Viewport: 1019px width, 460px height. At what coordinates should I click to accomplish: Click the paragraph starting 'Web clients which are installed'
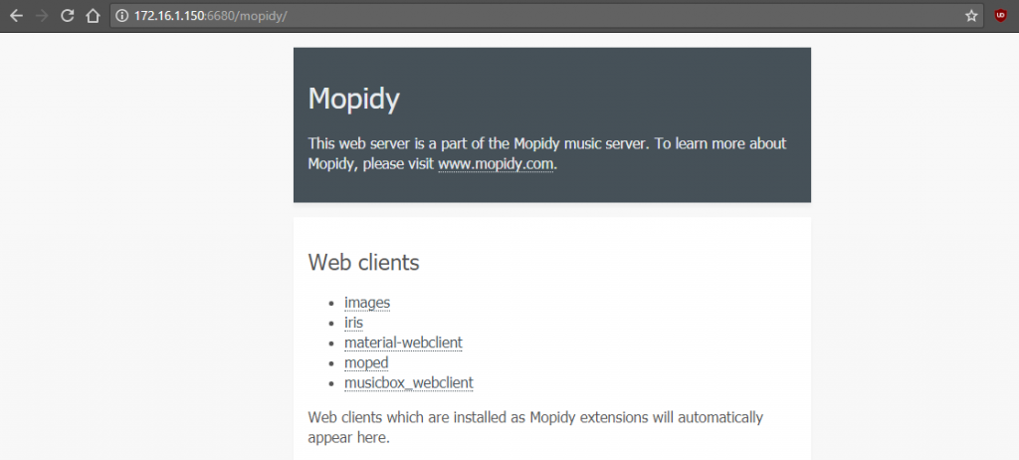(x=535, y=427)
